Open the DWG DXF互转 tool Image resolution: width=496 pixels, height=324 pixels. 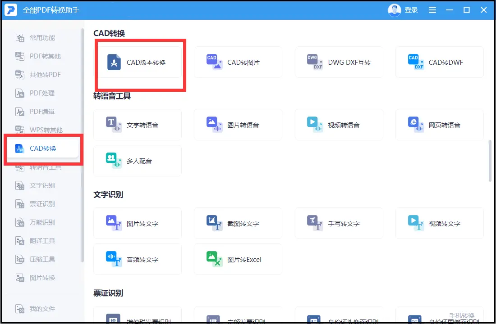(x=339, y=62)
